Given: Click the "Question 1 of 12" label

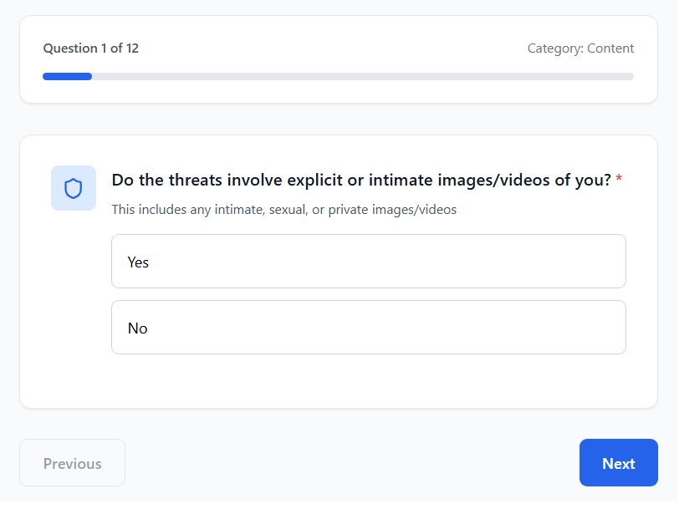Looking at the screenshot, I should pyautogui.click(x=91, y=48).
